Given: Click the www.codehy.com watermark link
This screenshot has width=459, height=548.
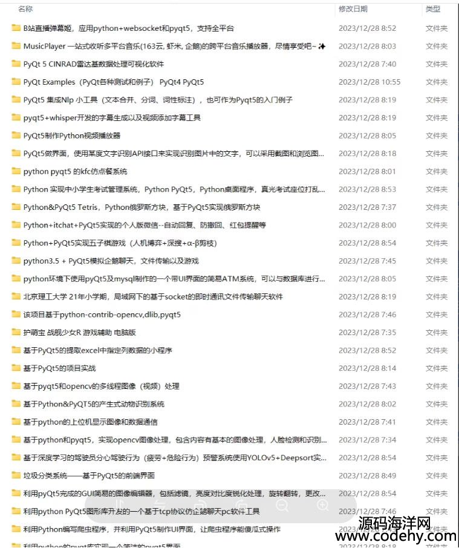Looking at the screenshot, I should pos(396,536).
